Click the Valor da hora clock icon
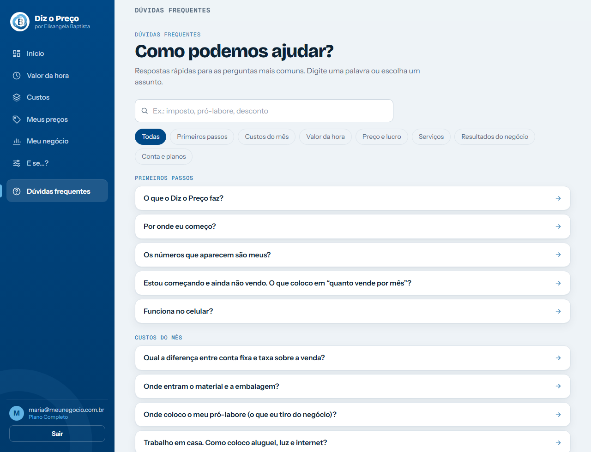Viewport: 591px width, 452px height. point(17,76)
